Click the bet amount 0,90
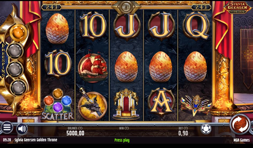Viewport: 253px width, 148px height. (x=183, y=133)
